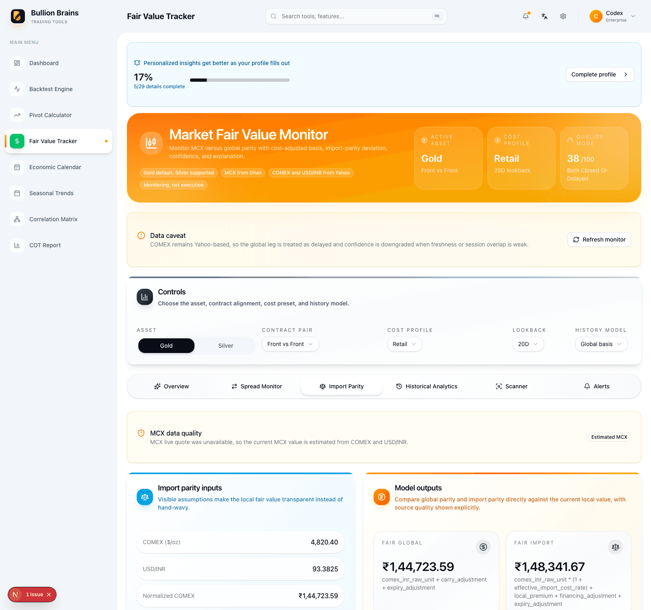Click the profile completion progress bar
The width and height of the screenshot is (651, 610).
coord(240,80)
